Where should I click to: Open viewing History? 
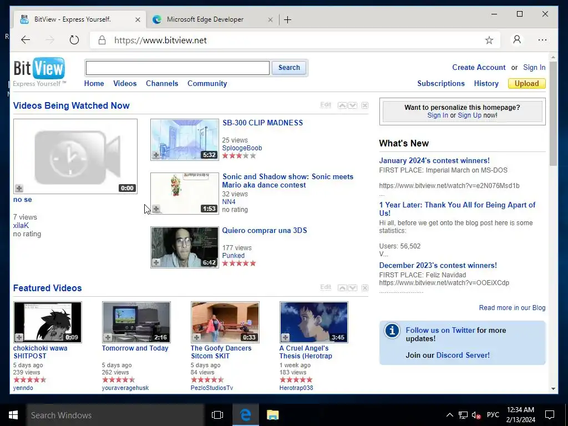(x=486, y=83)
